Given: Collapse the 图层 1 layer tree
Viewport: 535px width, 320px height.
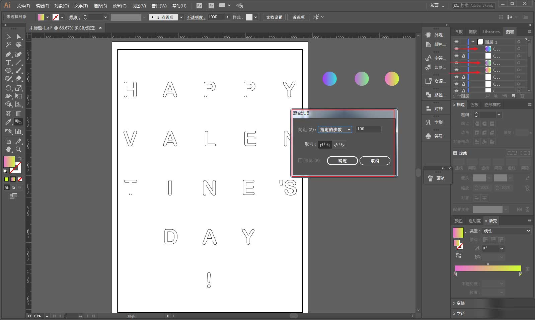Looking at the screenshot, I should pos(473,42).
